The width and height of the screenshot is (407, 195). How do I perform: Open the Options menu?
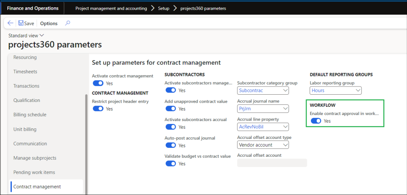(x=49, y=24)
